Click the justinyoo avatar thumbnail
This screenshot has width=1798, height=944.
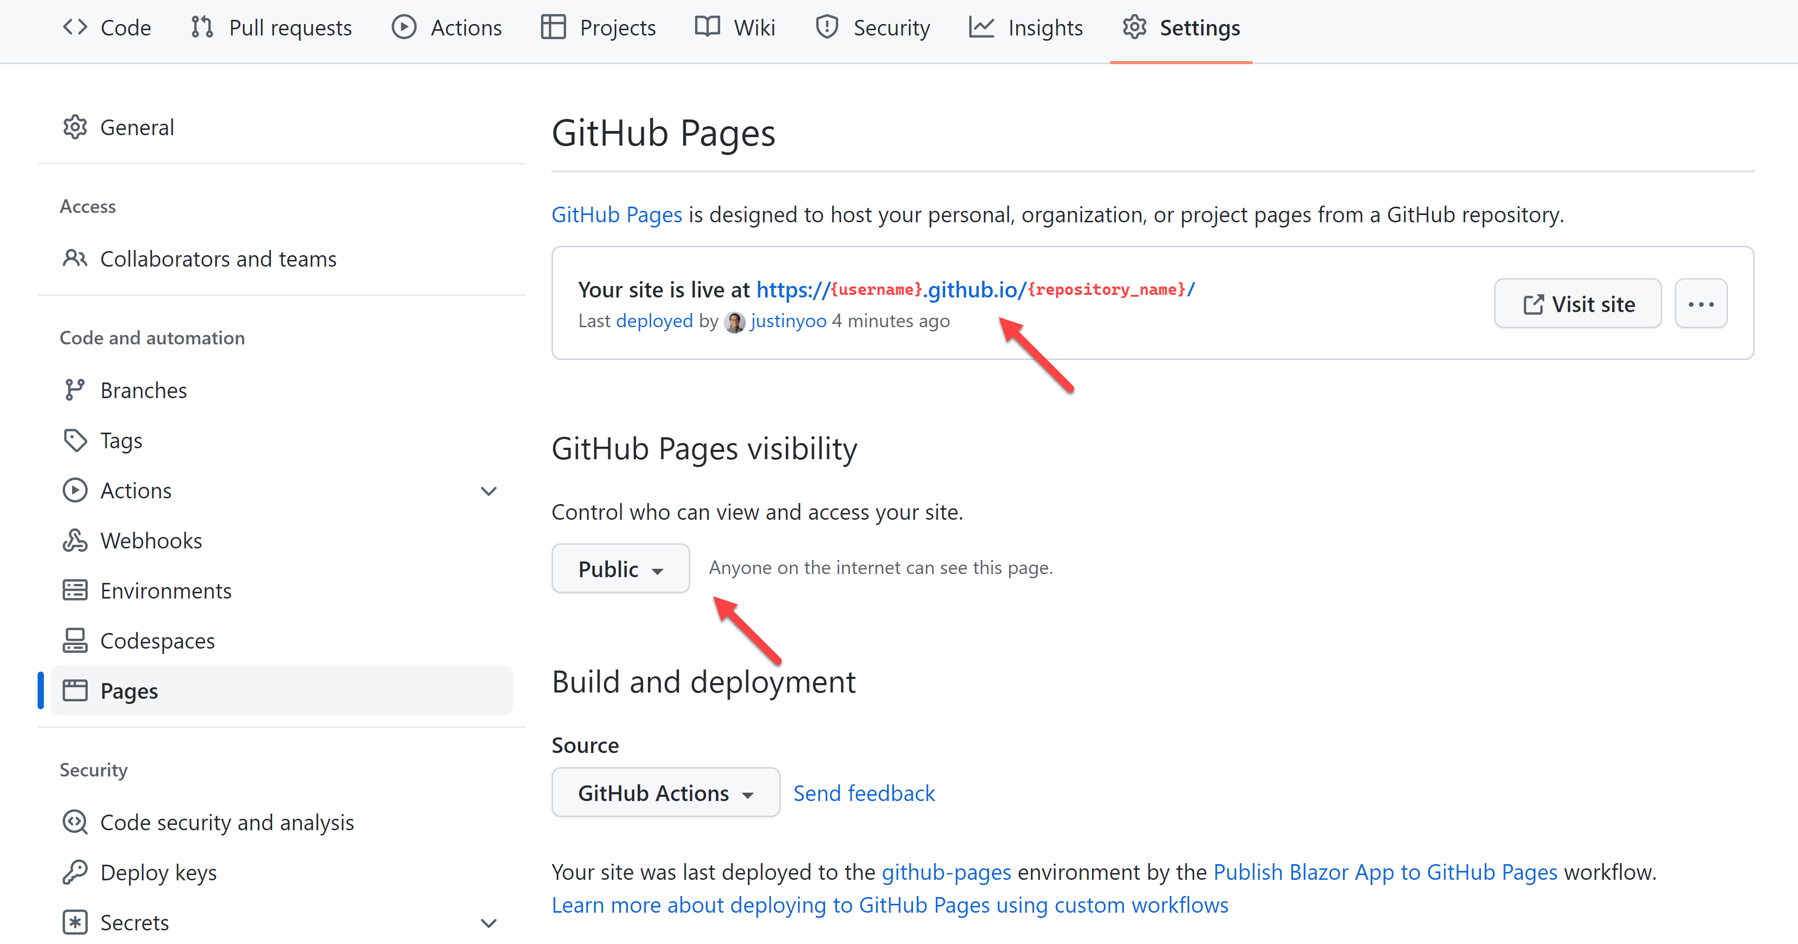[x=734, y=321]
